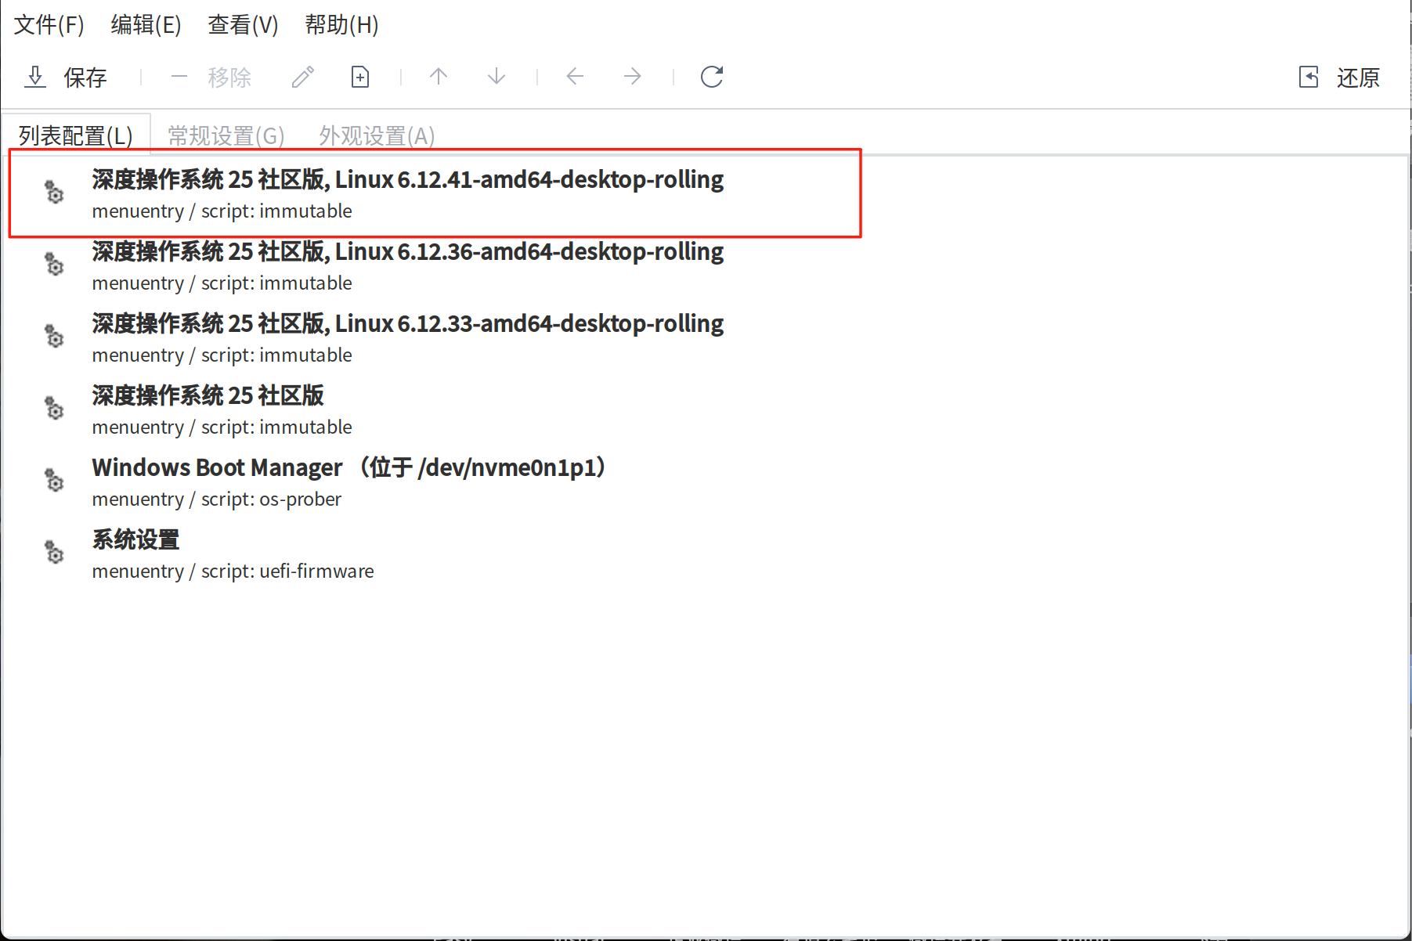Click the "script: os-prober" subtitle text

271,499
